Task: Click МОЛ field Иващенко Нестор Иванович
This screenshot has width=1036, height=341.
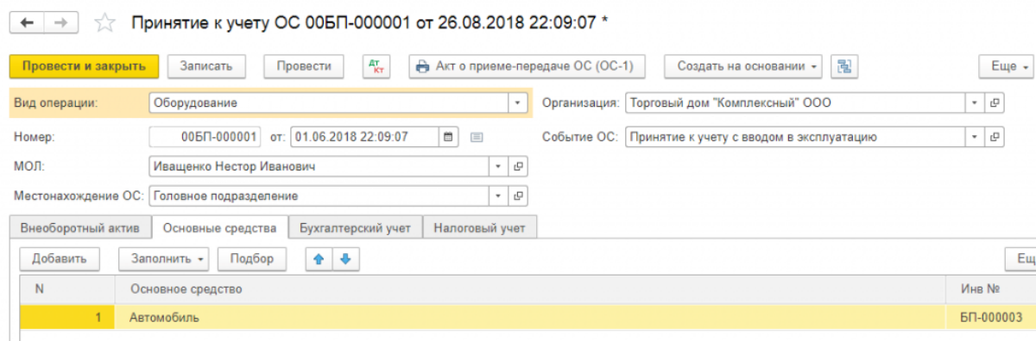Action: [x=319, y=166]
